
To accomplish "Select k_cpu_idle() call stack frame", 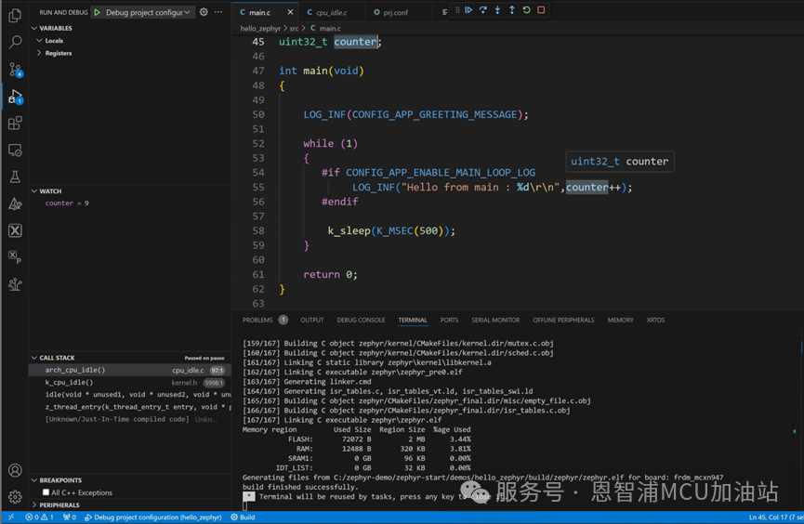I will [70, 382].
